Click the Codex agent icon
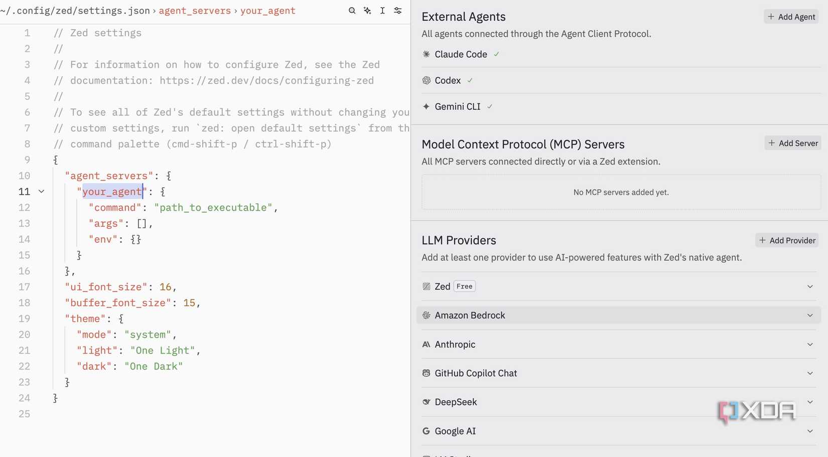The height and width of the screenshot is (457, 828). [x=426, y=80]
